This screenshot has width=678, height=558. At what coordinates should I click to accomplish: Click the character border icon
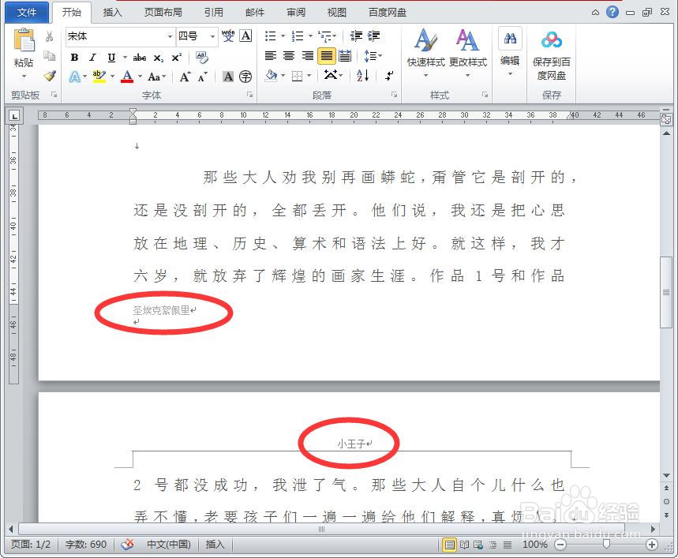[245, 36]
